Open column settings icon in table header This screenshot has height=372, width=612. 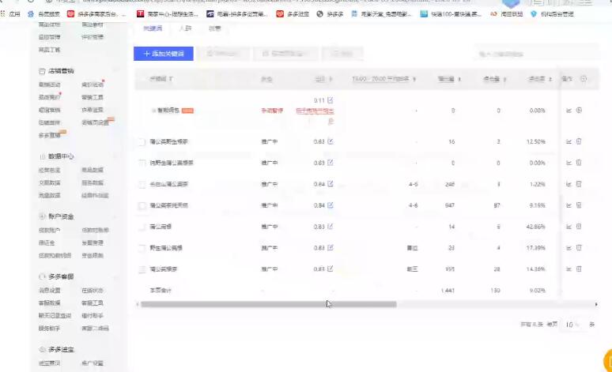click(584, 78)
